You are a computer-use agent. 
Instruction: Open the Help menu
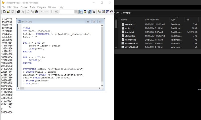coord(61,7)
